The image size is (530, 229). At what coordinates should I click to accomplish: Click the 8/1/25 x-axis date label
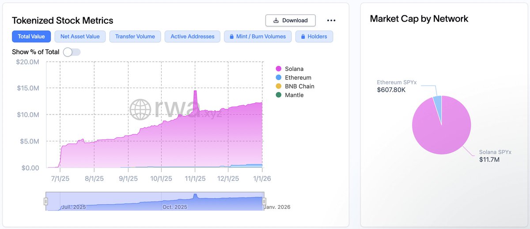pos(94,179)
